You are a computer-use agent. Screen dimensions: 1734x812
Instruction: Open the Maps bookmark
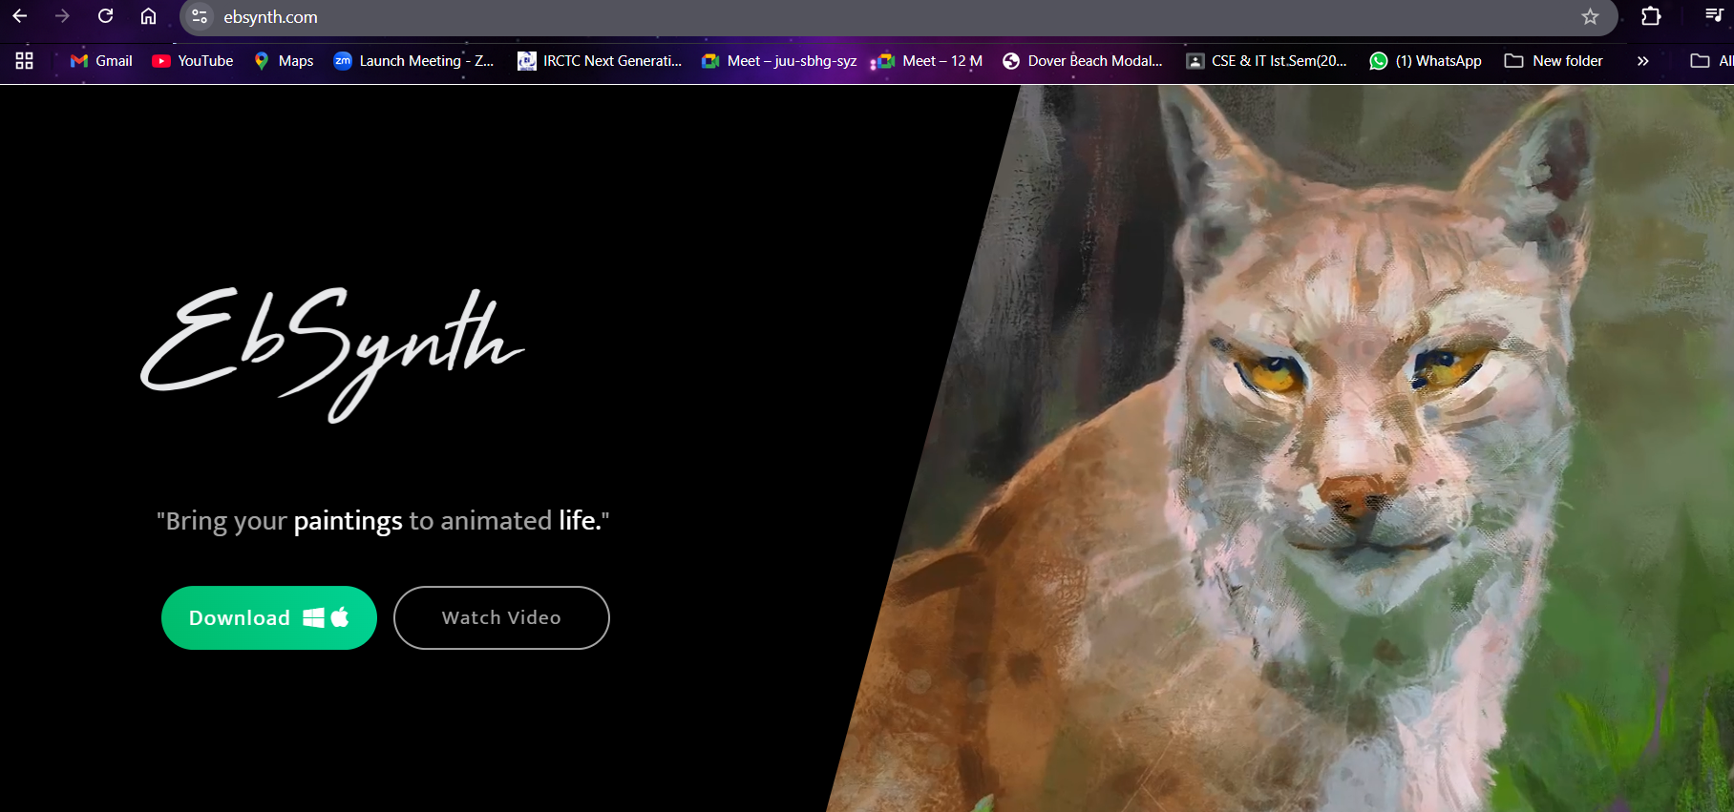(284, 61)
